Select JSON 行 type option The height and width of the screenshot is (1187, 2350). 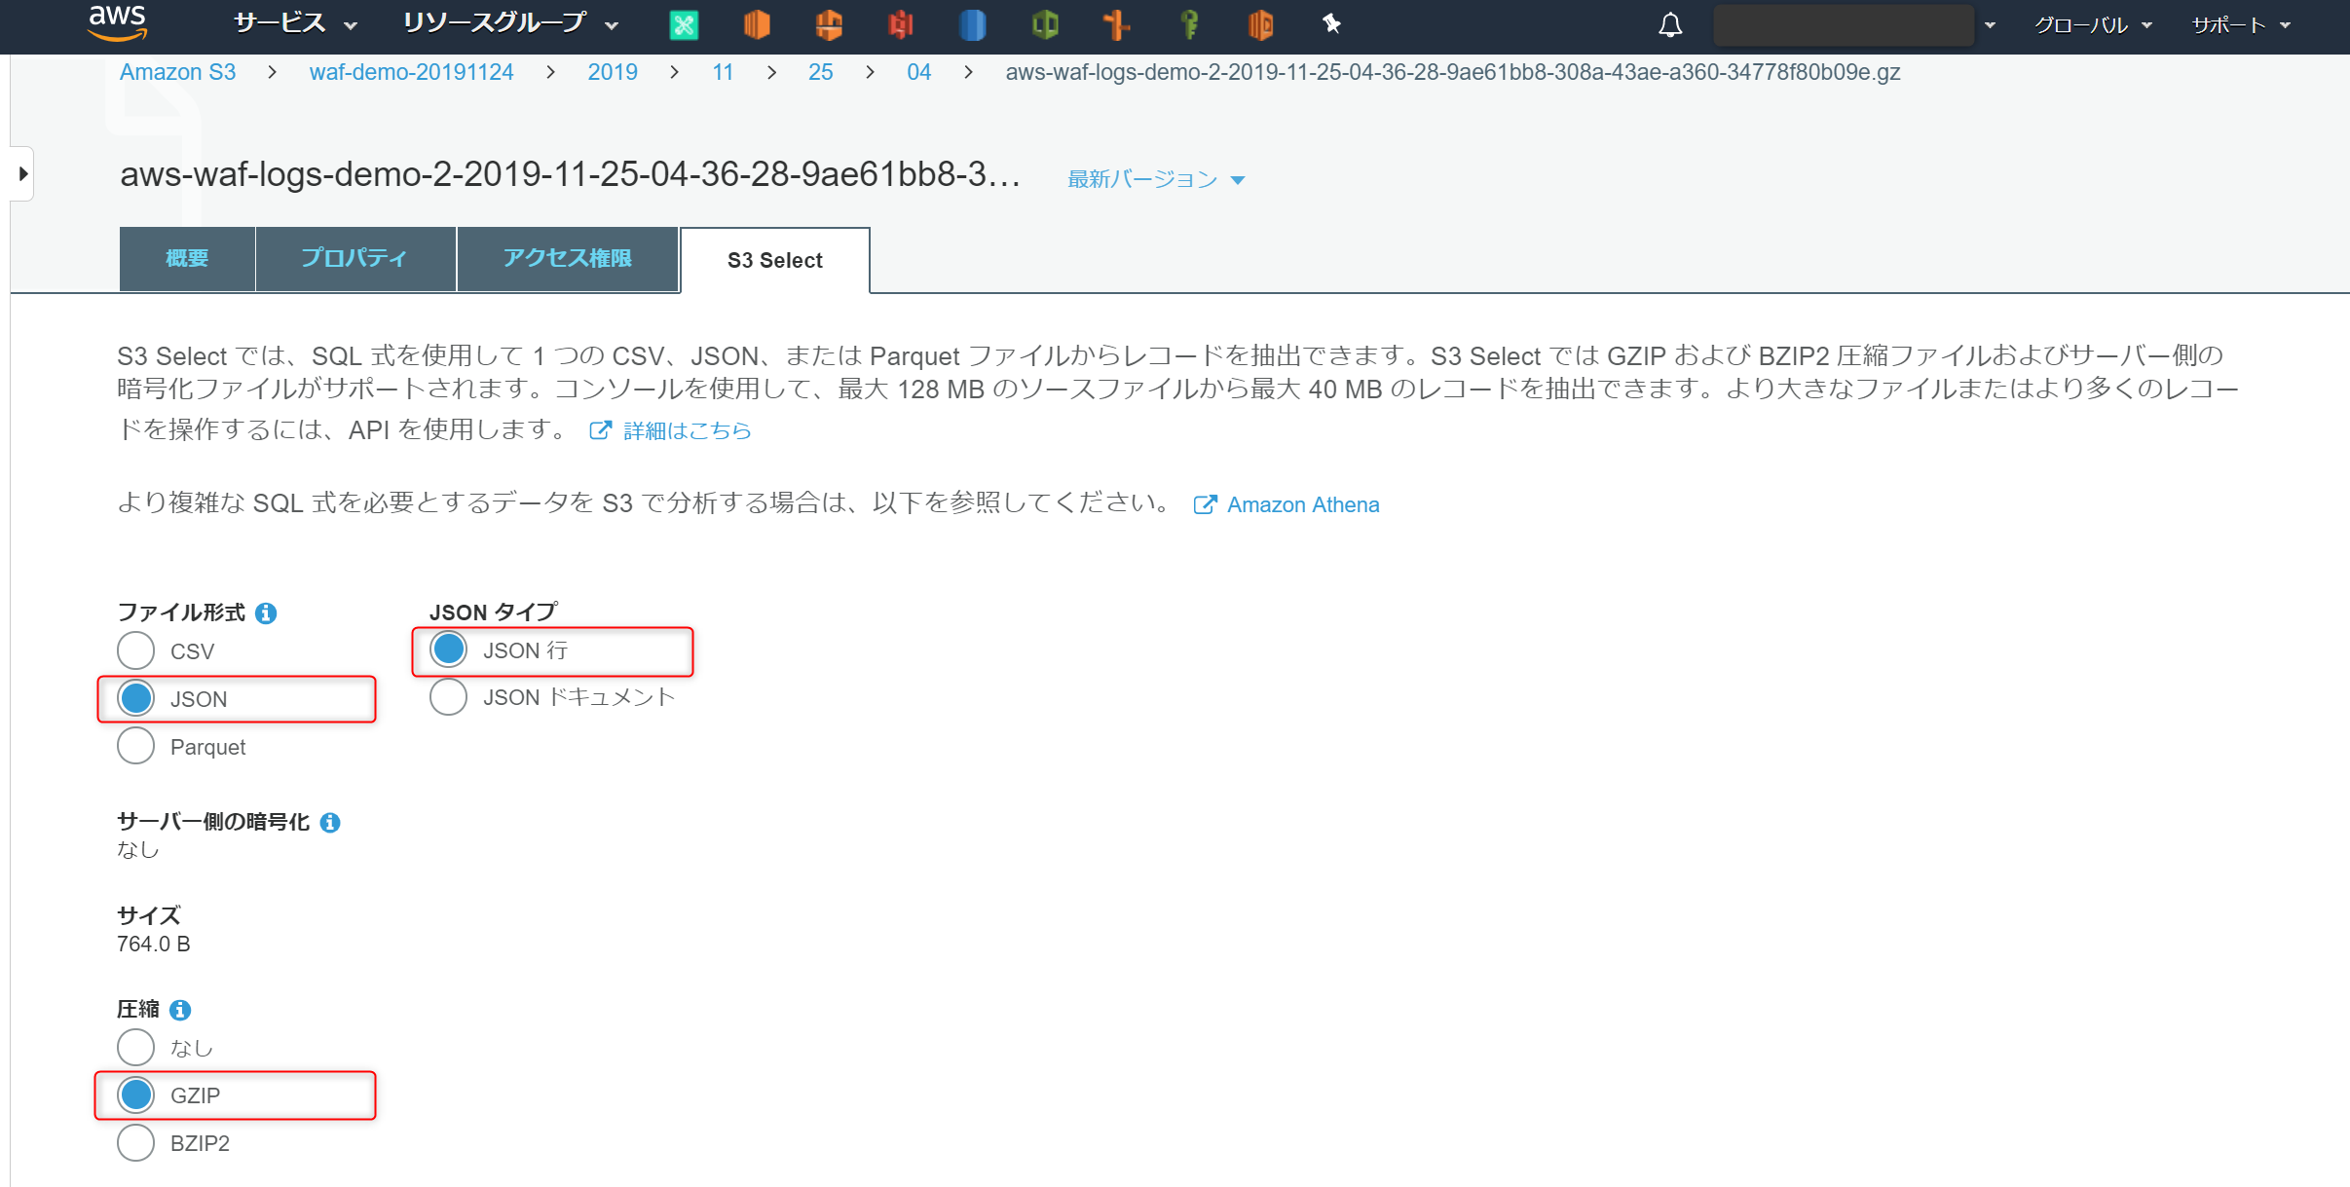pos(453,649)
